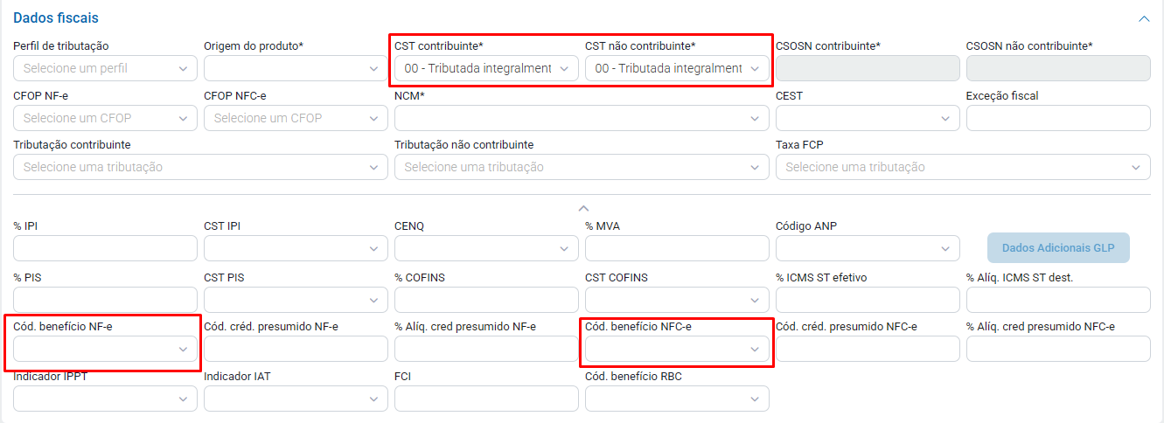Click the Dados Adicionais GLP button

(1058, 248)
